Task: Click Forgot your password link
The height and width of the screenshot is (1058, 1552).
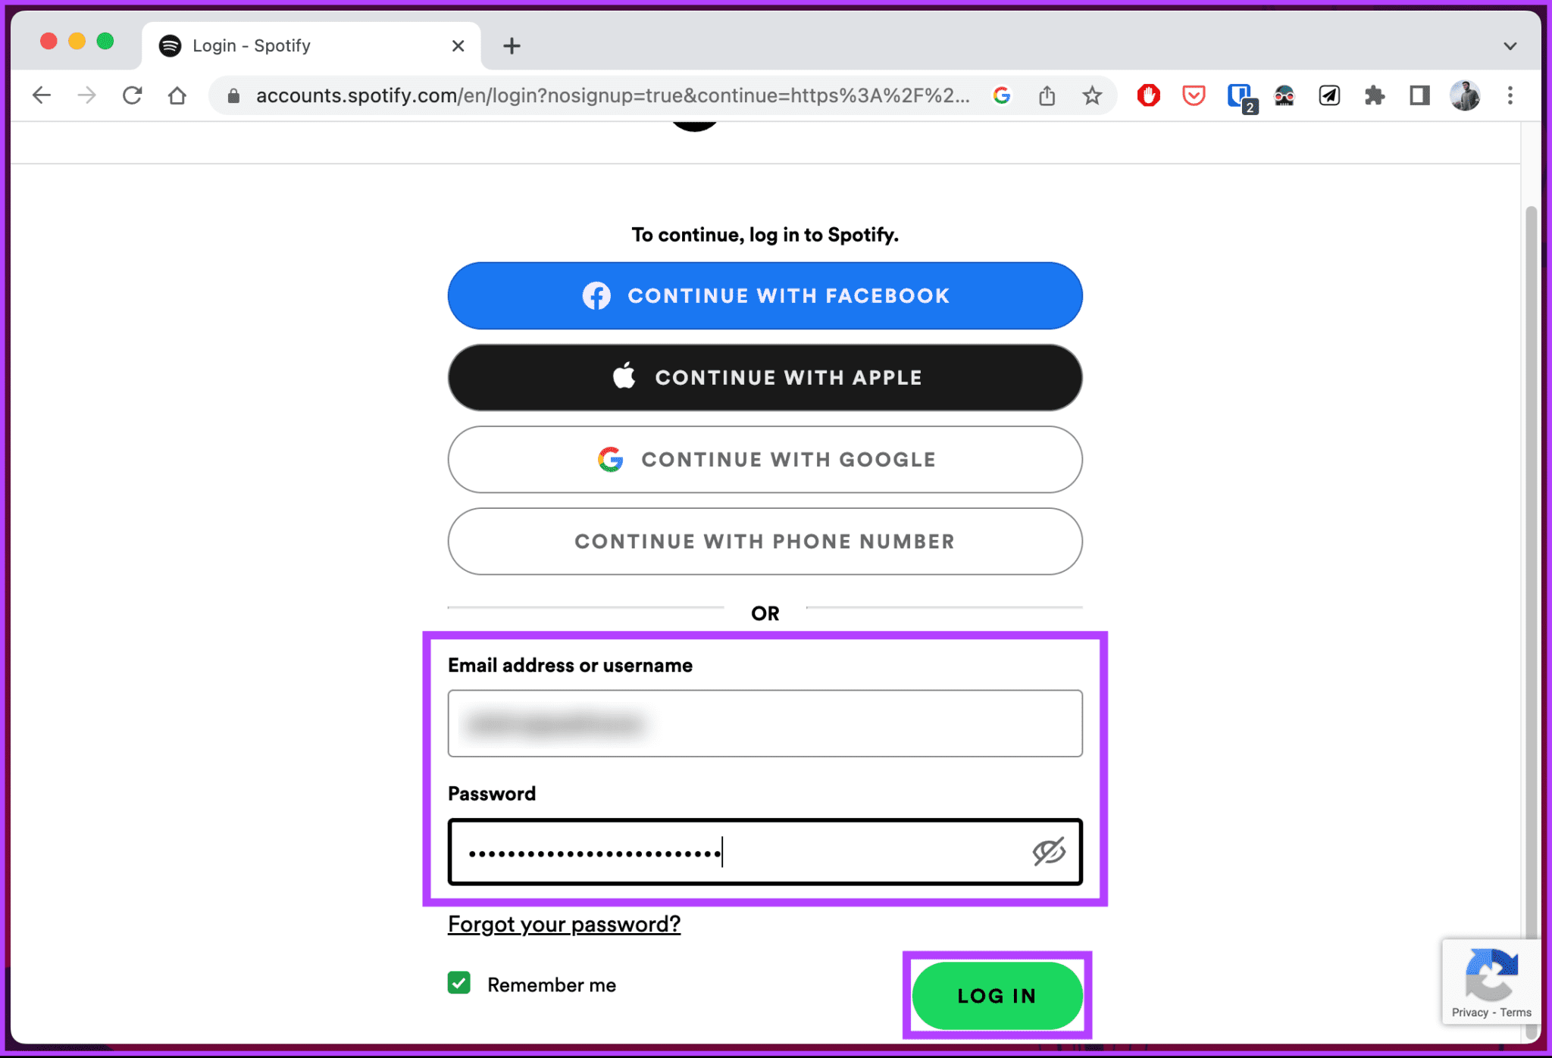Action: [564, 925]
